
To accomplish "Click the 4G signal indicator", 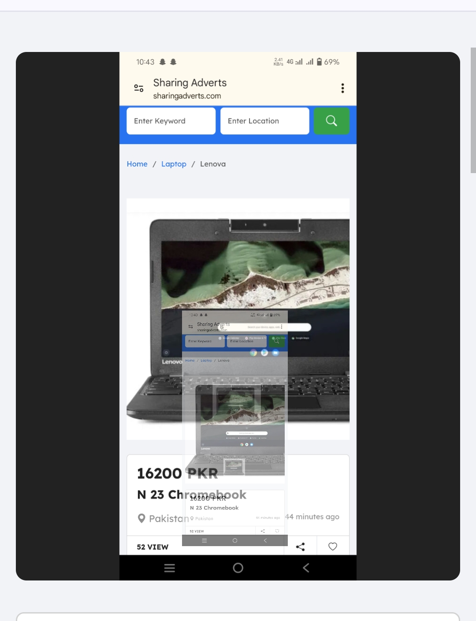I will pos(294,62).
